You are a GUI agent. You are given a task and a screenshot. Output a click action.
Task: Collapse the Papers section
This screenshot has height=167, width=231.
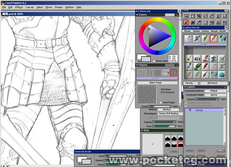(x=137, y=65)
